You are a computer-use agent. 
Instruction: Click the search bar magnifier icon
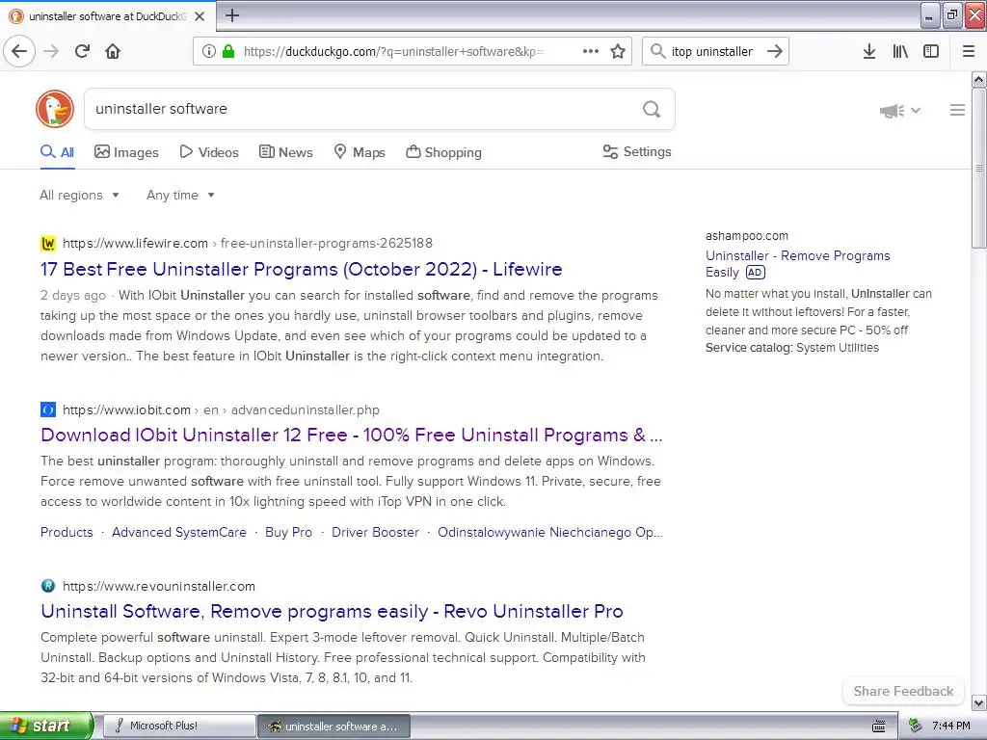657,51
